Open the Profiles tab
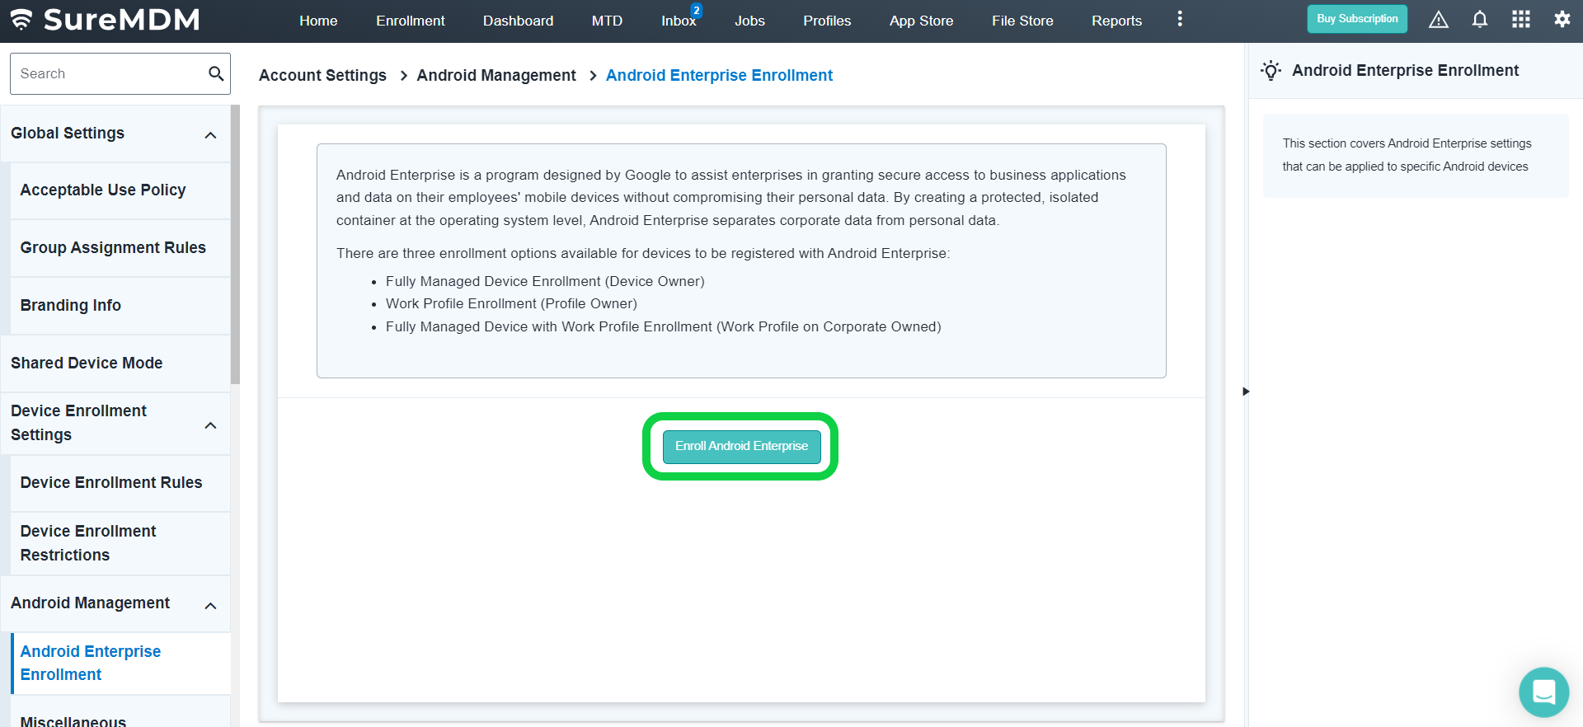Image resolution: width=1583 pixels, height=727 pixels. coord(827,21)
